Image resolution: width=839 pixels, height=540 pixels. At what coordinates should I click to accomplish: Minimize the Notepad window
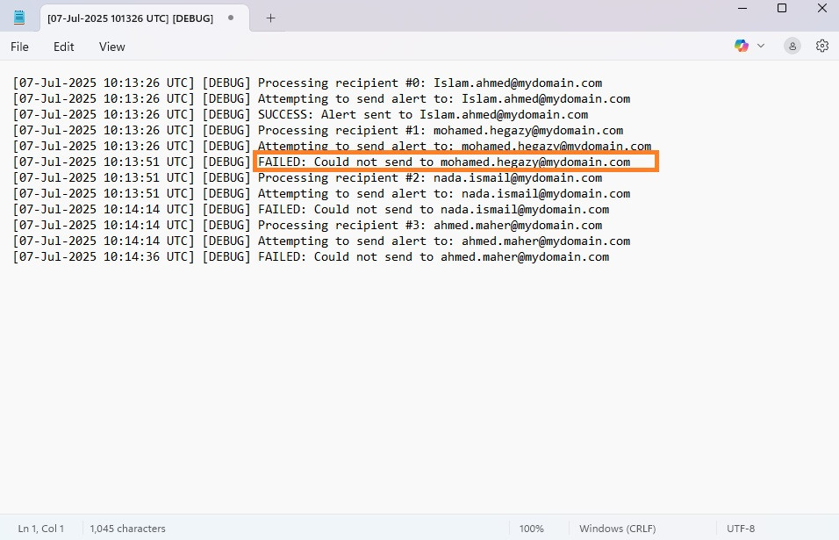click(x=742, y=9)
